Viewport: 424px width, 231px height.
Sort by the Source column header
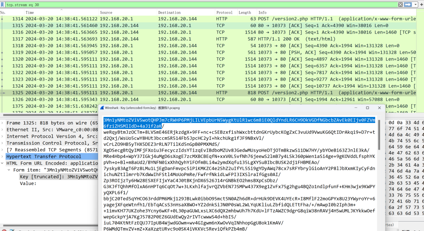click(106, 13)
